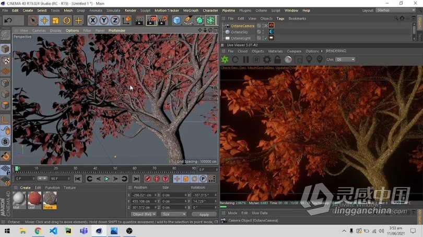Image resolution: width=423 pixels, height=237 pixels.
Task: Open Size mode dropdown
Action: [x=174, y=215]
